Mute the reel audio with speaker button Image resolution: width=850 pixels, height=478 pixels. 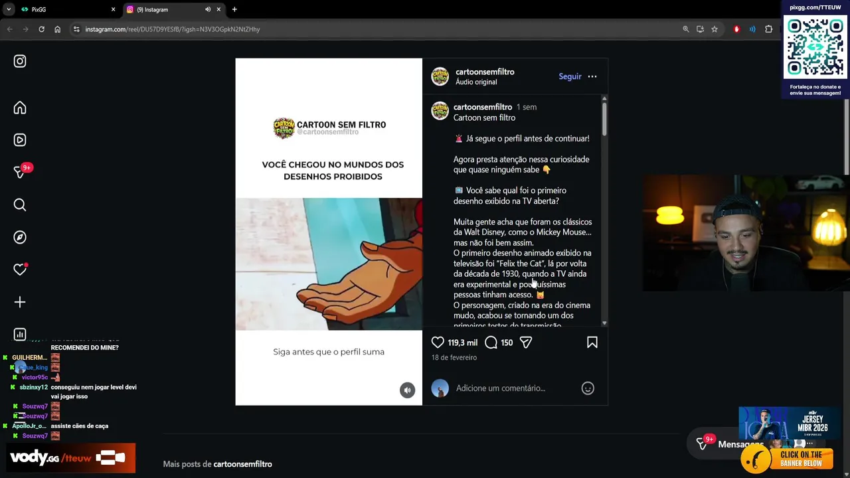(x=407, y=390)
